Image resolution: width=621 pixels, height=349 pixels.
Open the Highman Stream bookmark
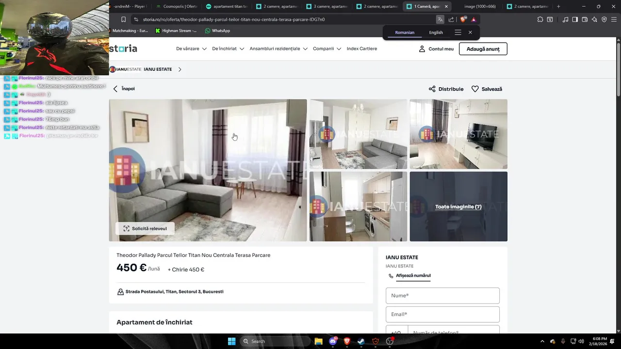coord(176,31)
